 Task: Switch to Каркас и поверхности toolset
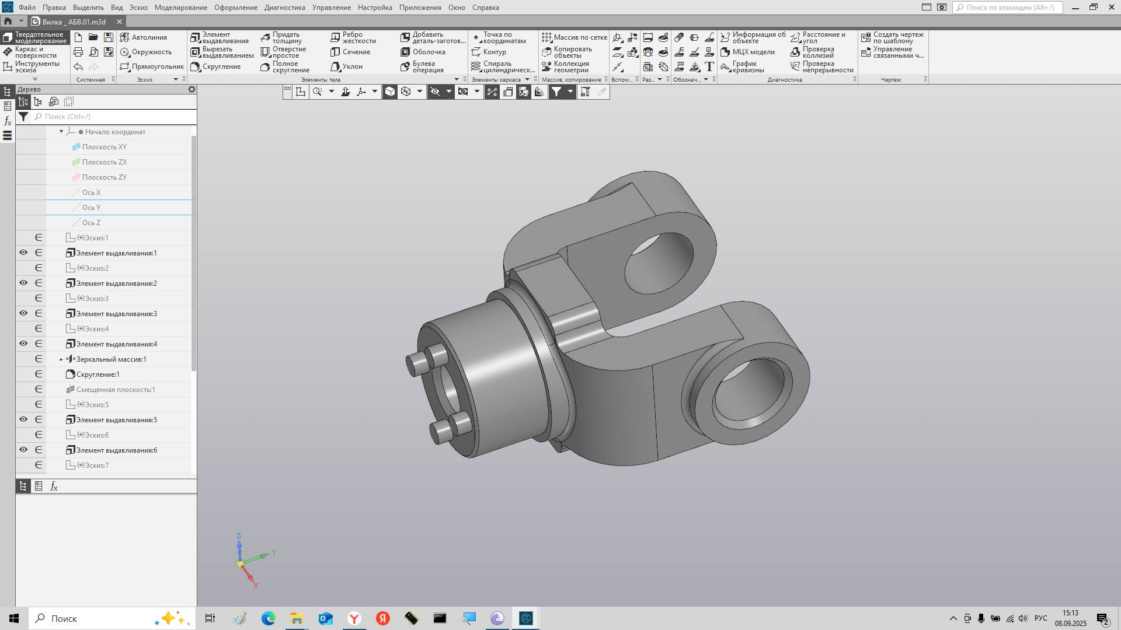point(35,52)
